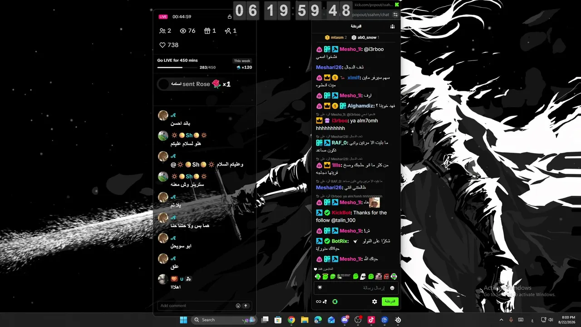Viewport: 581px width, 327px height.
Task: Click the gifts icon showing 1
Action: tap(207, 31)
